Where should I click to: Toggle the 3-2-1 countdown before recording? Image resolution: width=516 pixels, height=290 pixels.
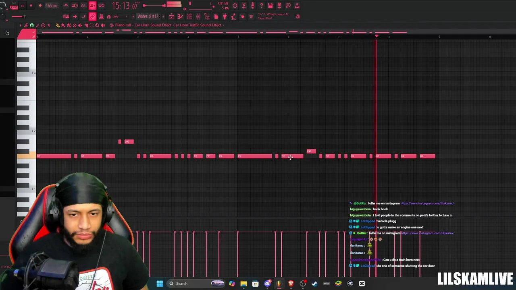[83, 6]
